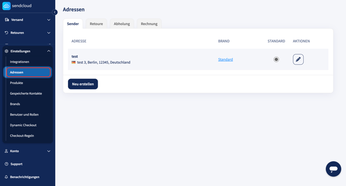
Task: Click the bold 'test' address name
Action: pyautogui.click(x=74, y=56)
